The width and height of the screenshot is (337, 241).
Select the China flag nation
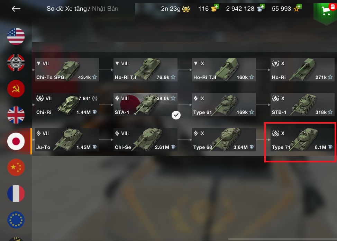16,167
